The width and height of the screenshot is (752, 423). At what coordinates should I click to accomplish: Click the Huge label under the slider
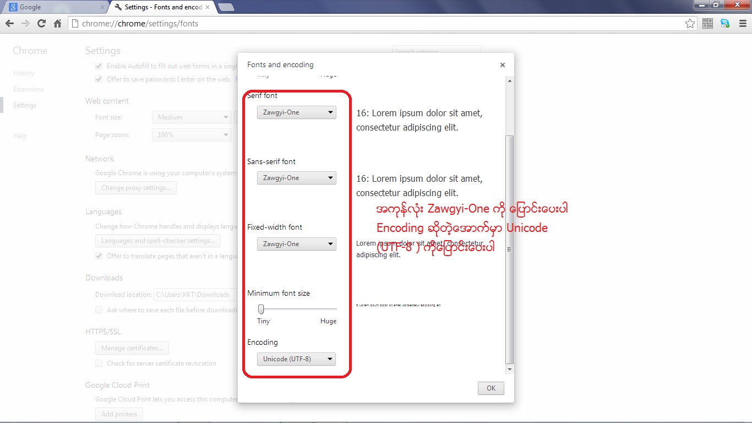[328, 321]
